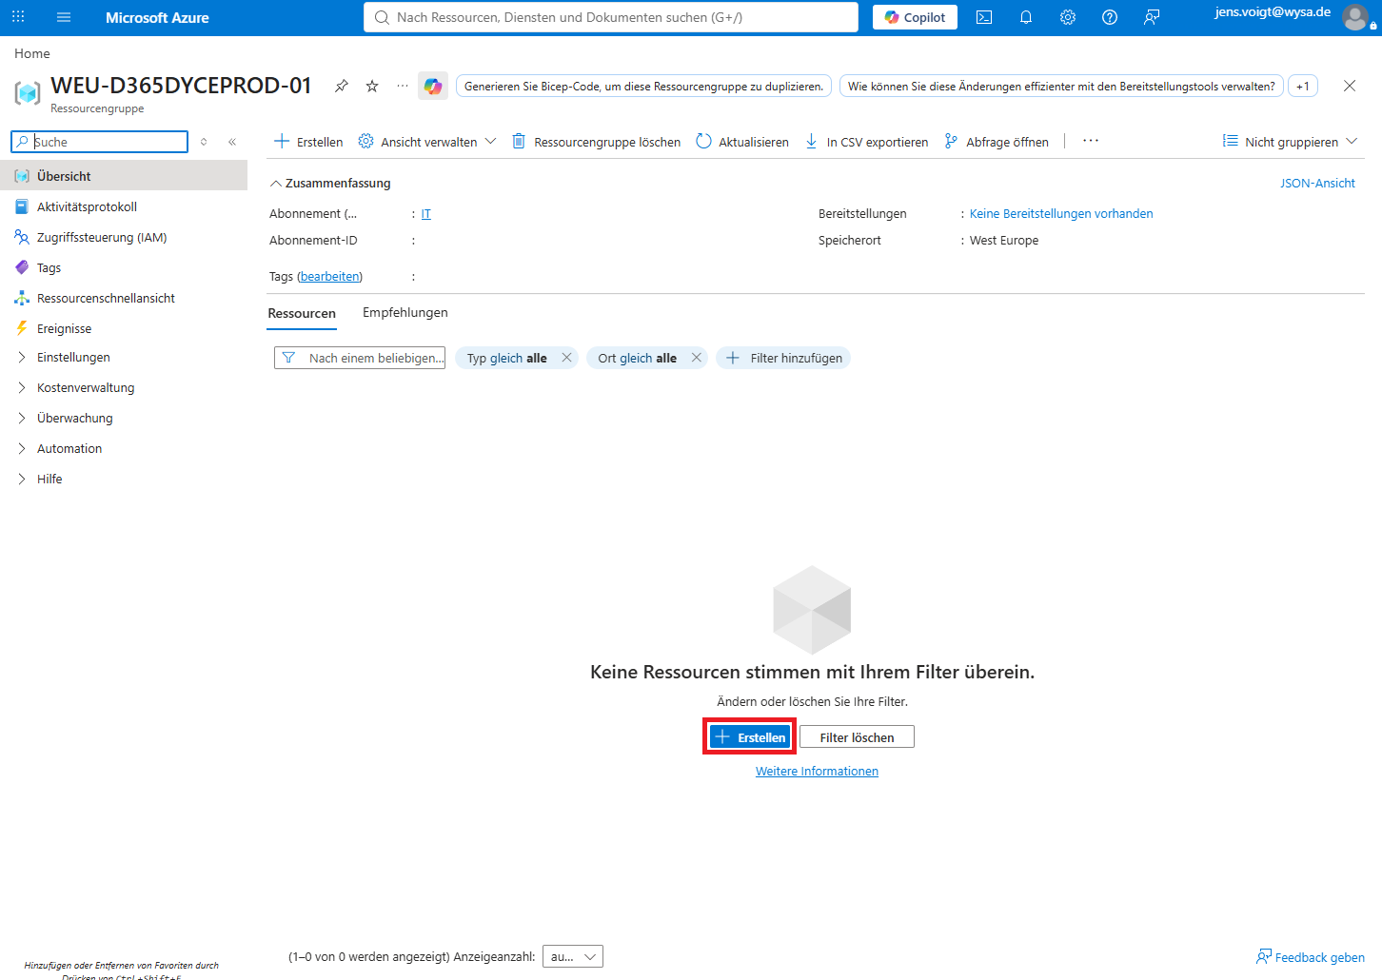
Task: Open Weitere Informationen link
Action: point(817,772)
